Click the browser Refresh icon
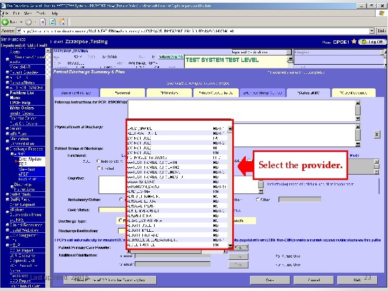 (x=52, y=22)
